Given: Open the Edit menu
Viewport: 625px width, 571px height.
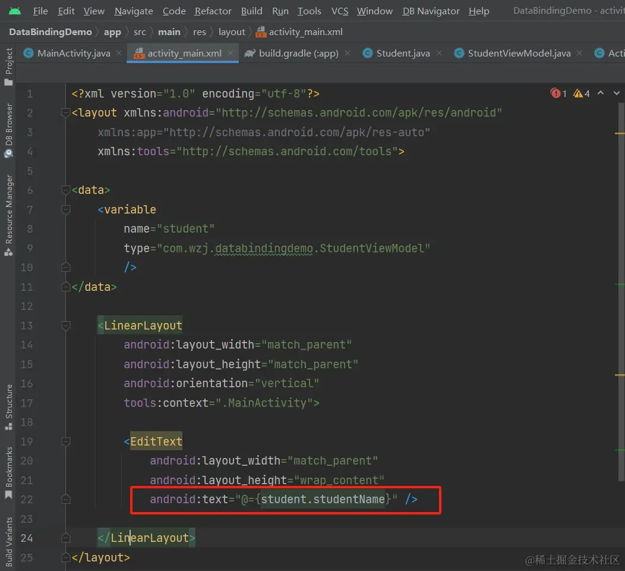Looking at the screenshot, I should coord(66,11).
